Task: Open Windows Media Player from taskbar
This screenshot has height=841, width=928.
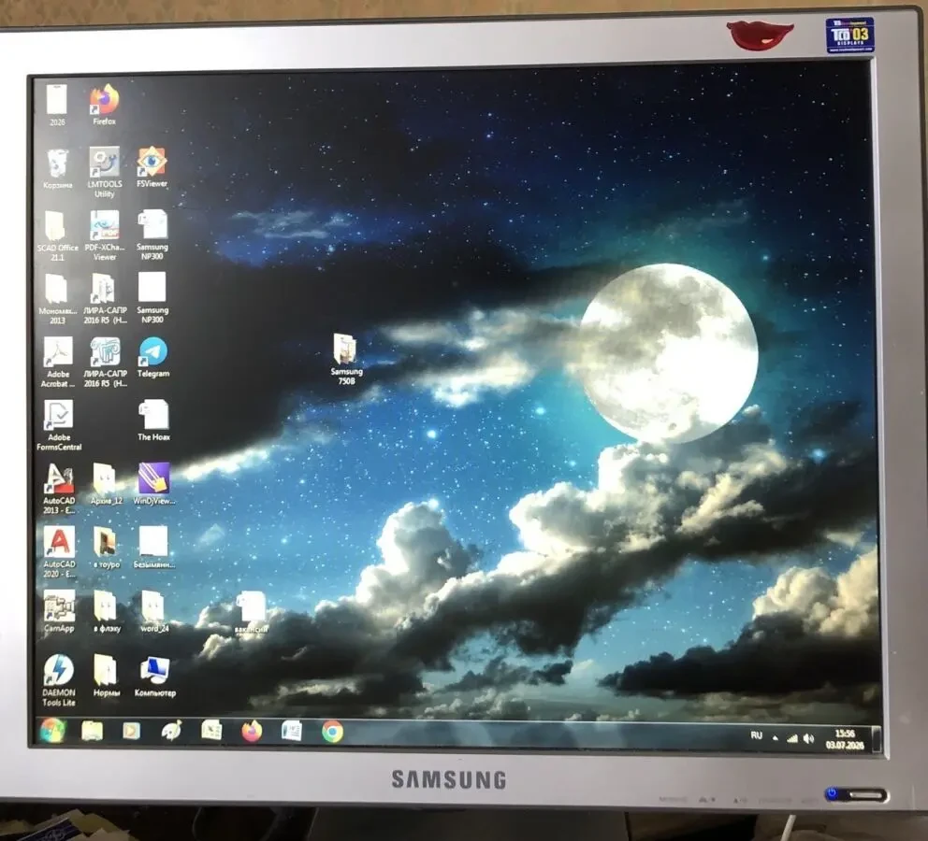Action: coord(131,731)
